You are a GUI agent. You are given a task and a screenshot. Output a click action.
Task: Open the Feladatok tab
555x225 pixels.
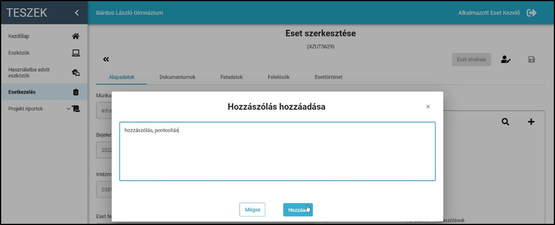coord(232,77)
